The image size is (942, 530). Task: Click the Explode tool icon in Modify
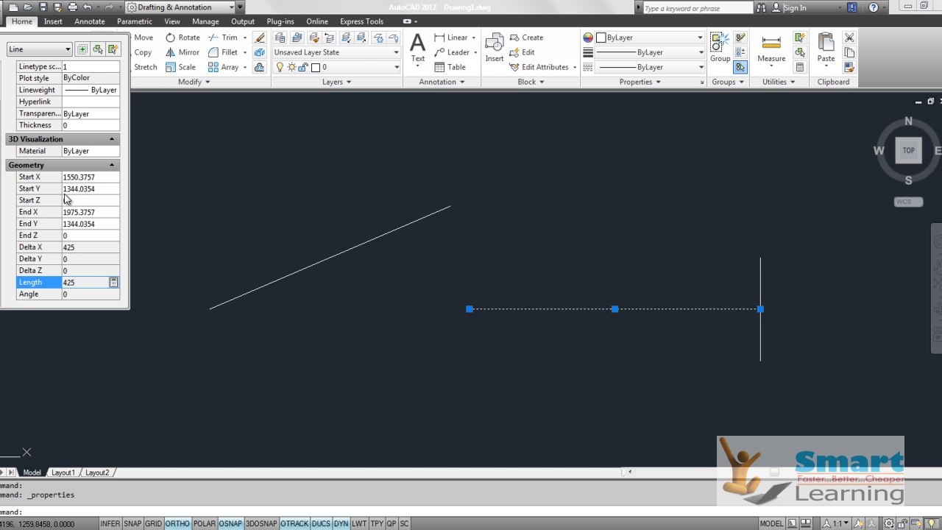pyautogui.click(x=260, y=52)
